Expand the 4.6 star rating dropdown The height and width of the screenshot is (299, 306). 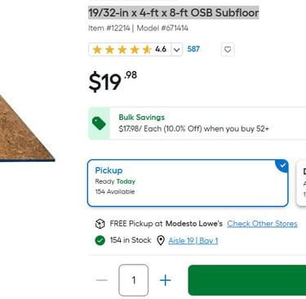[177, 50]
